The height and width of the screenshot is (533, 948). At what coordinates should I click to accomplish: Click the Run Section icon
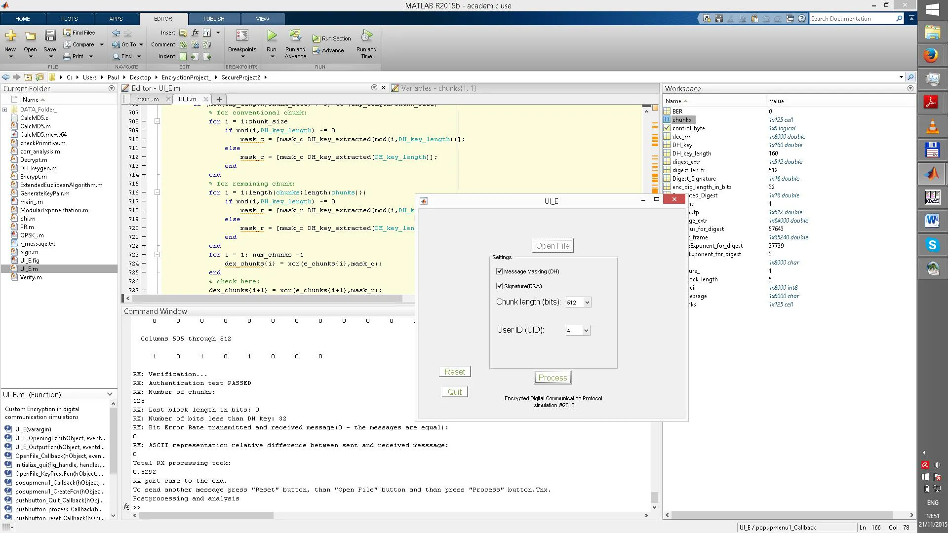[x=316, y=38]
